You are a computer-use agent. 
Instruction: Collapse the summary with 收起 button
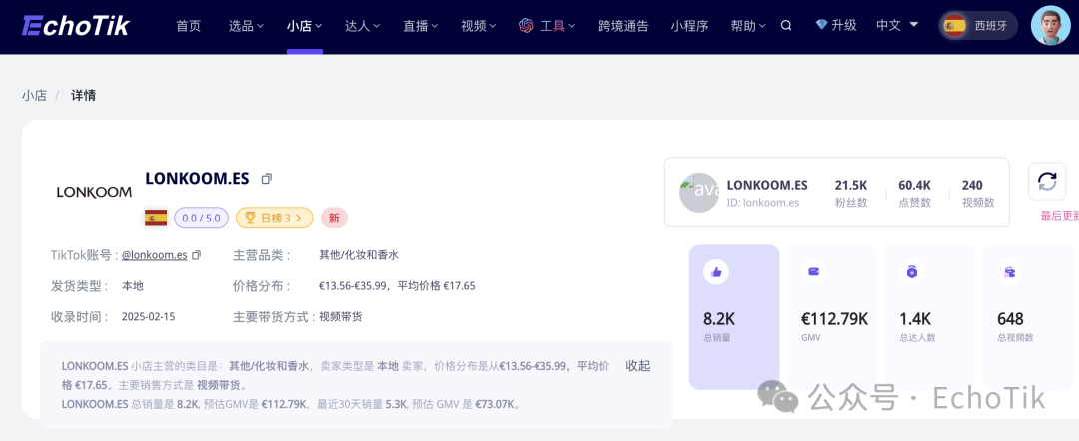[637, 366]
